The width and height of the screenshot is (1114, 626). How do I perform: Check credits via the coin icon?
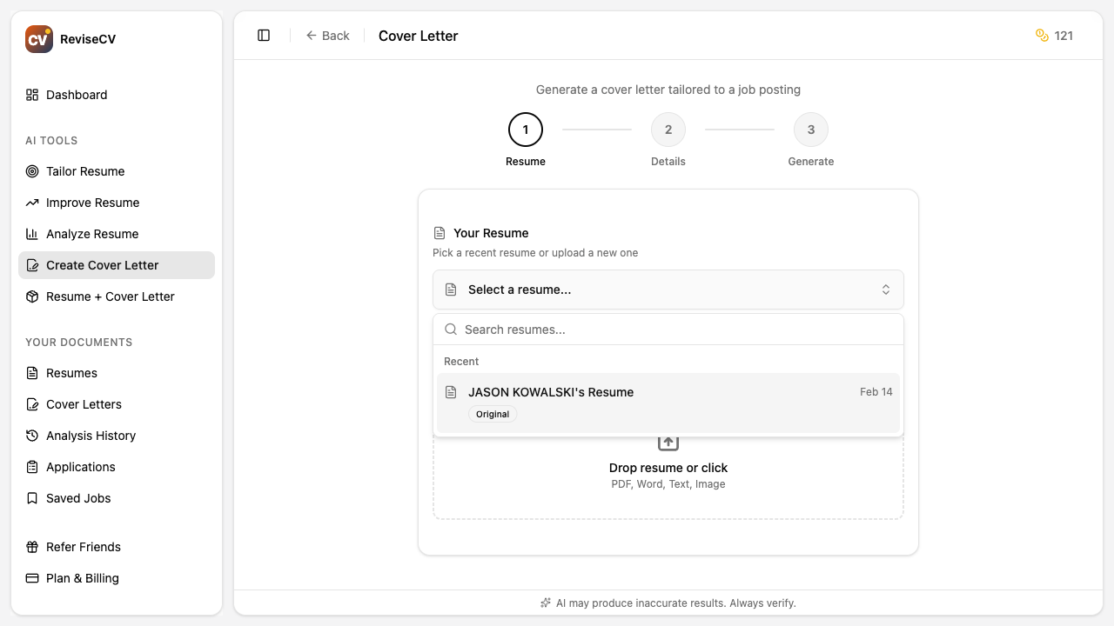tap(1042, 36)
